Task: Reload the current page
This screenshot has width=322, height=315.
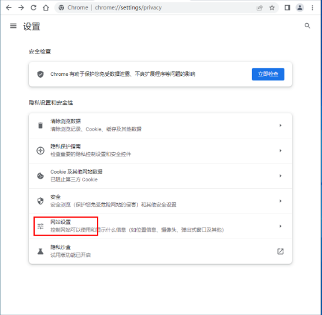Action: (34, 8)
